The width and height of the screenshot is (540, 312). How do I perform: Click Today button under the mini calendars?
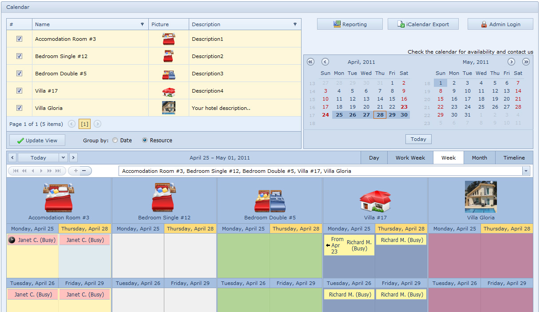(x=418, y=139)
